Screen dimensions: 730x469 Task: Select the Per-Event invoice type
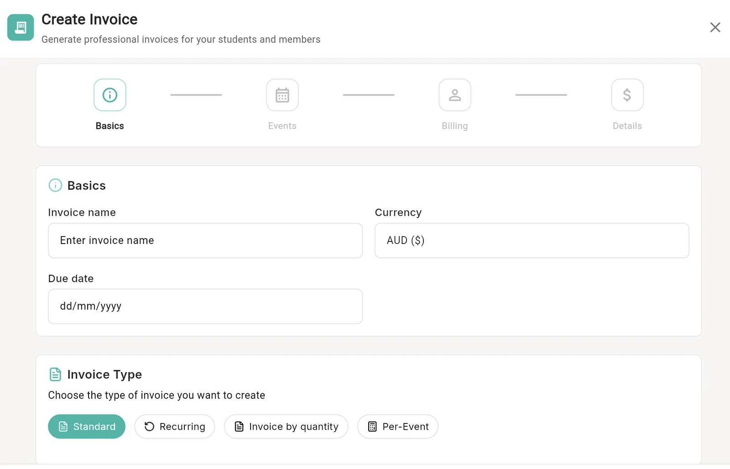point(398,427)
